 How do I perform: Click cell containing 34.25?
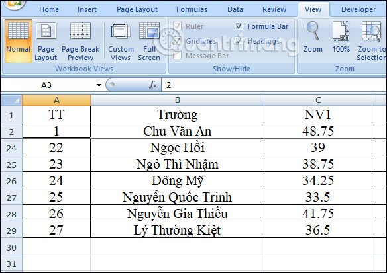point(318,180)
